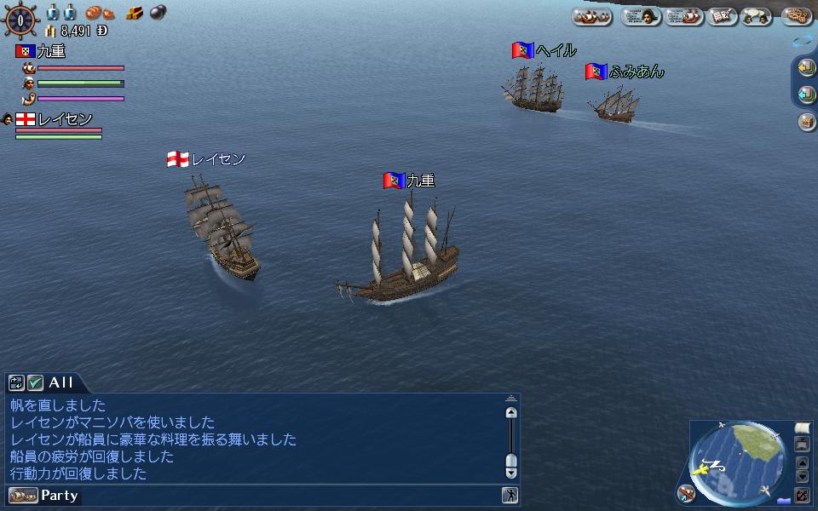Toggle the crossed-out ship follow icon
818x511 pixels.
click(x=686, y=493)
